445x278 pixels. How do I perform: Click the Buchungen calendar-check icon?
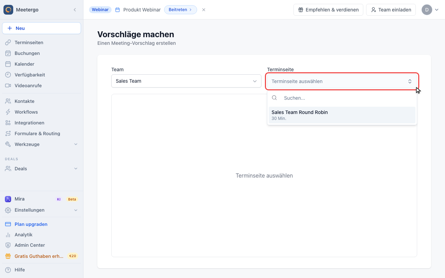(x=8, y=53)
